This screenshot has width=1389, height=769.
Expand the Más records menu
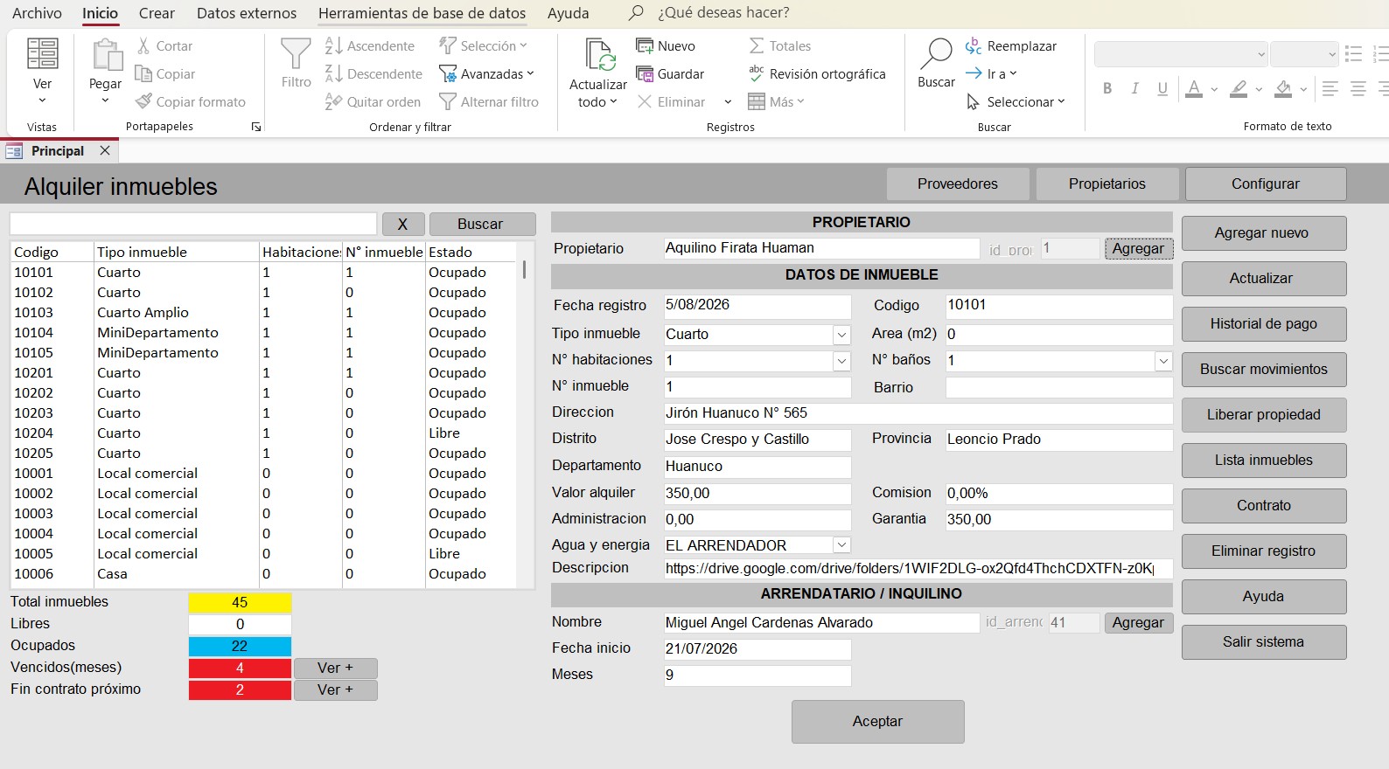[777, 102]
